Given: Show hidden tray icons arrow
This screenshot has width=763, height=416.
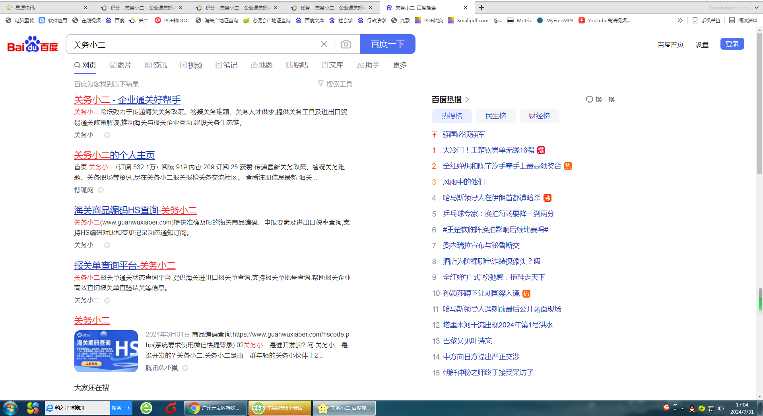Looking at the screenshot, I should (682, 408).
